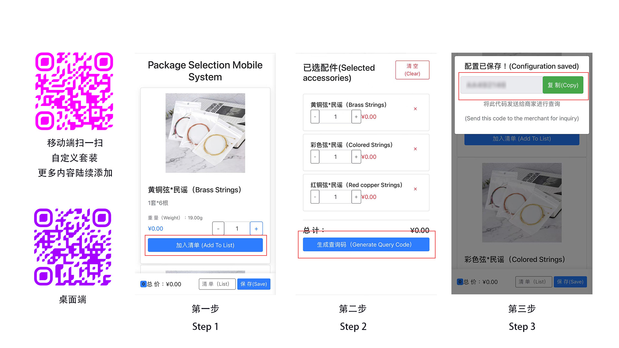The width and height of the screenshot is (619, 348).
Task: Click the blue Save button in Step 1
Action: [x=254, y=284]
